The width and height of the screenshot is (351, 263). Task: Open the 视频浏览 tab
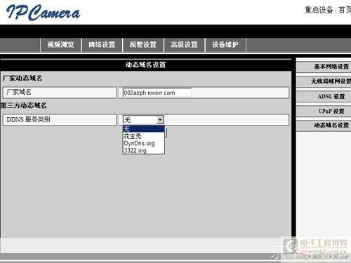click(x=61, y=45)
